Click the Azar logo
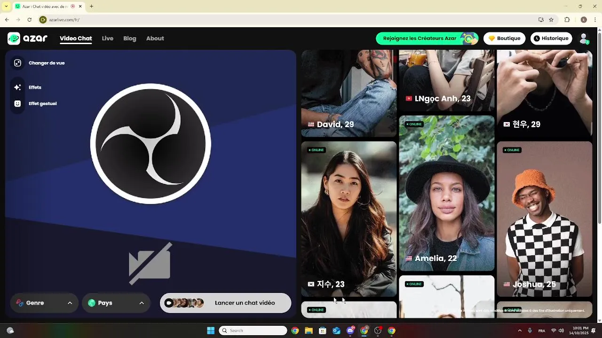This screenshot has height=338, width=602. (x=27, y=38)
